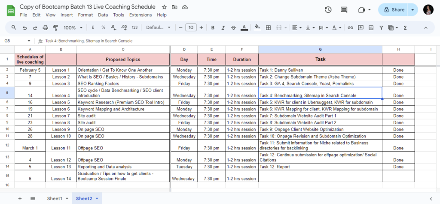Open the functions sigma icon
The image size is (440, 204).
405,27
